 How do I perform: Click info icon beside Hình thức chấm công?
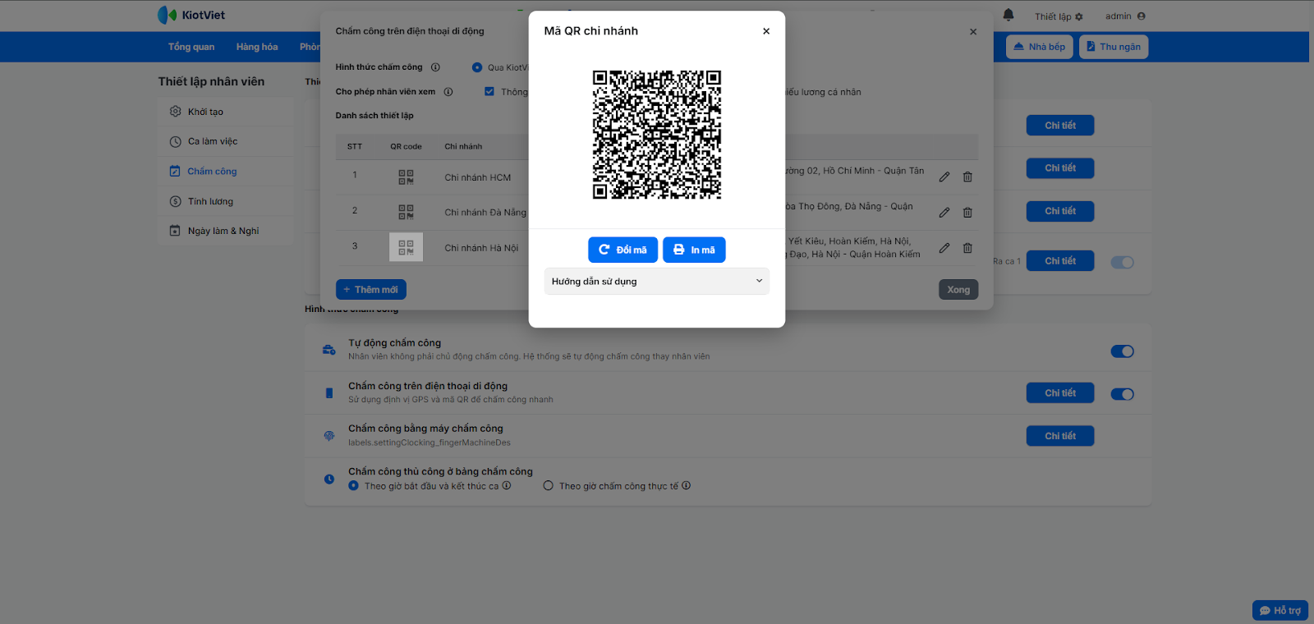pyautogui.click(x=435, y=67)
